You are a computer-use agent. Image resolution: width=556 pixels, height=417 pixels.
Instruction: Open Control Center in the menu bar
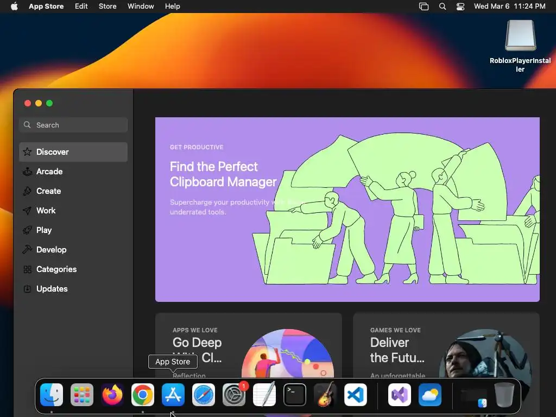[460, 7]
